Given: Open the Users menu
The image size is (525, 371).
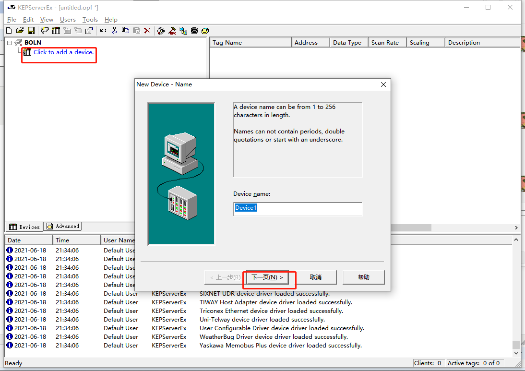Looking at the screenshot, I should click(68, 19).
